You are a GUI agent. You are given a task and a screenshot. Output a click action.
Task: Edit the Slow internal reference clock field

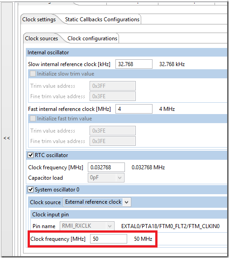coord(134,64)
